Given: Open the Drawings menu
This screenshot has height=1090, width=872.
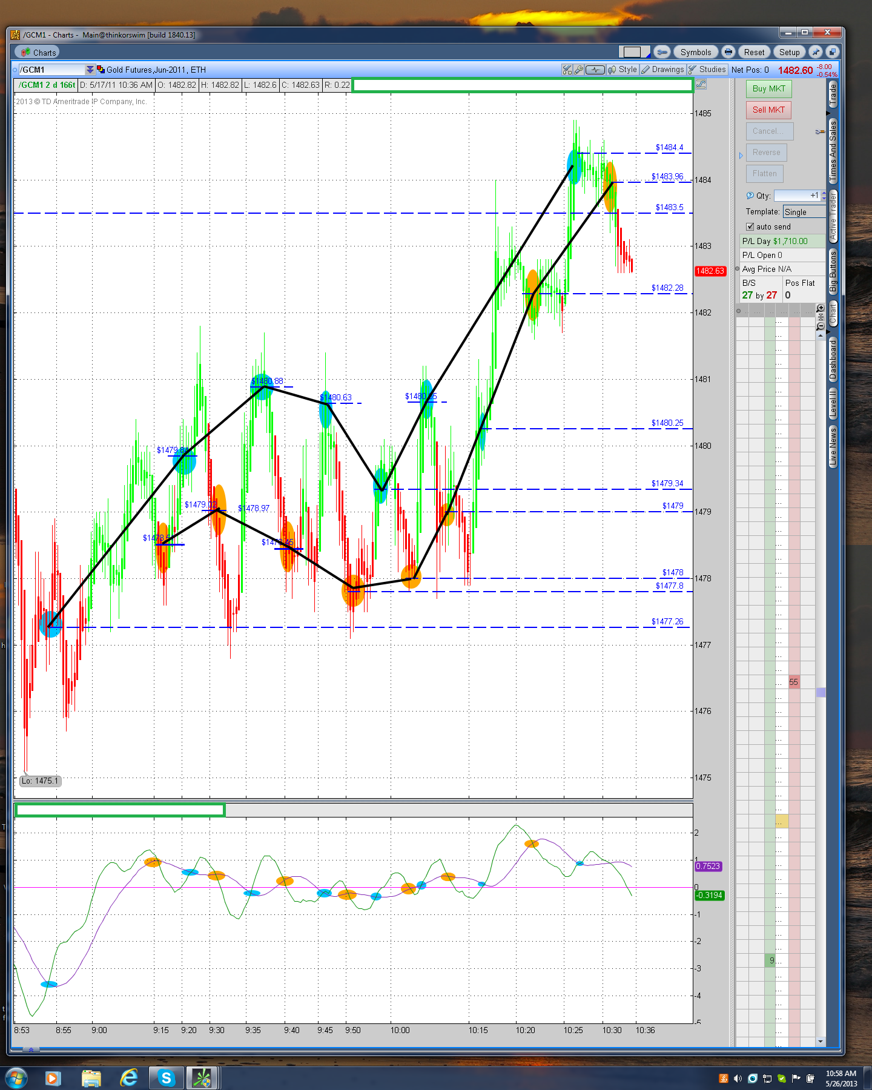Looking at the screenshot, I should [663, 70].
